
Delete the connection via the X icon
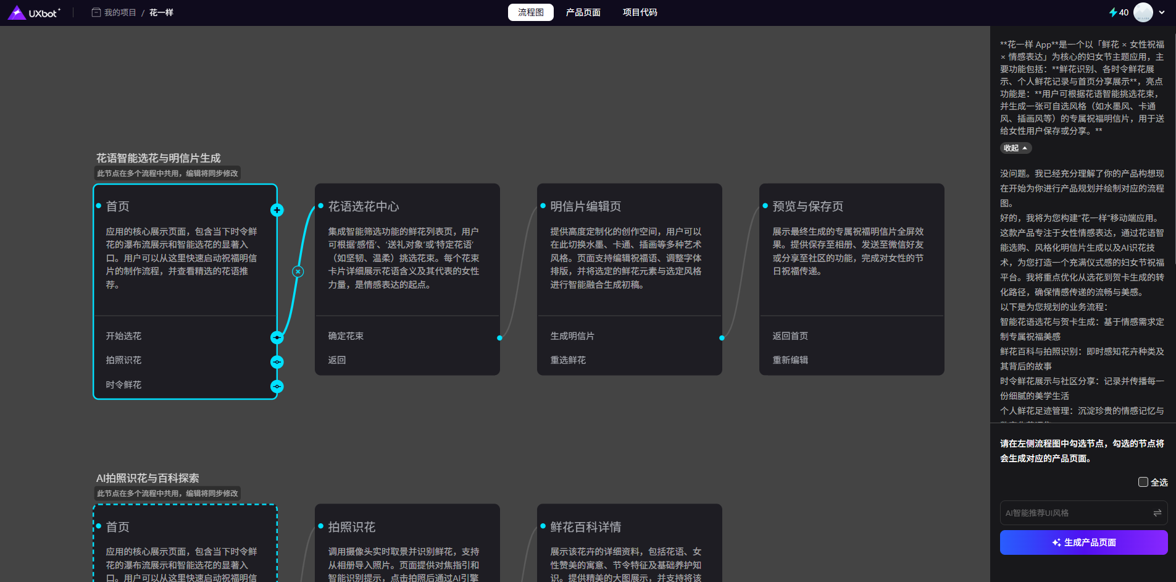(298, 271)
